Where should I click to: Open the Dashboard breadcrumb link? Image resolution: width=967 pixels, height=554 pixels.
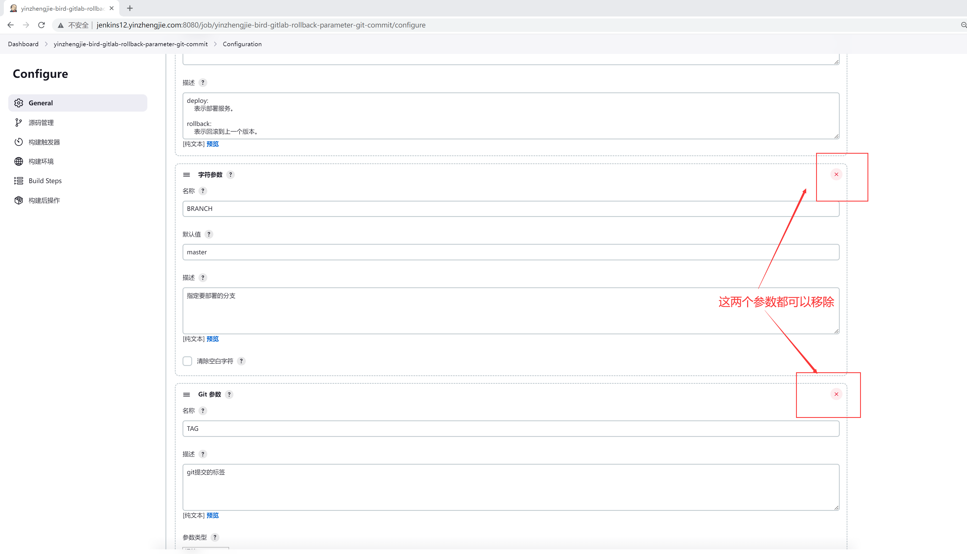click(23, 44)
